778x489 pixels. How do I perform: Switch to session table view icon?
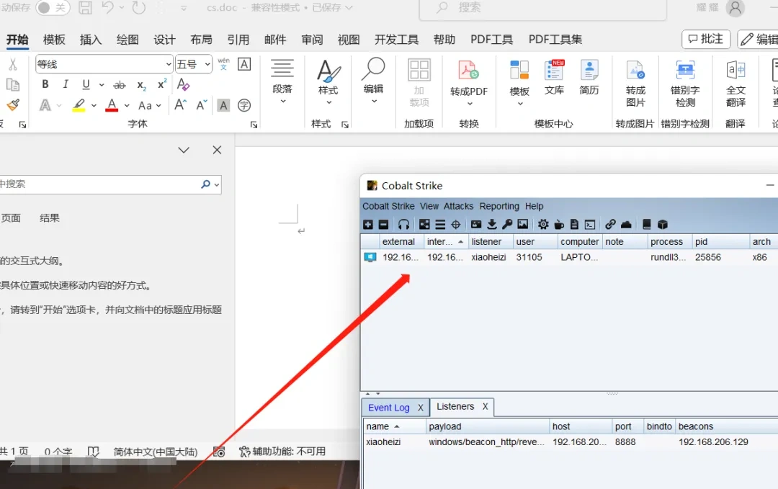click(x=440, y=225)
